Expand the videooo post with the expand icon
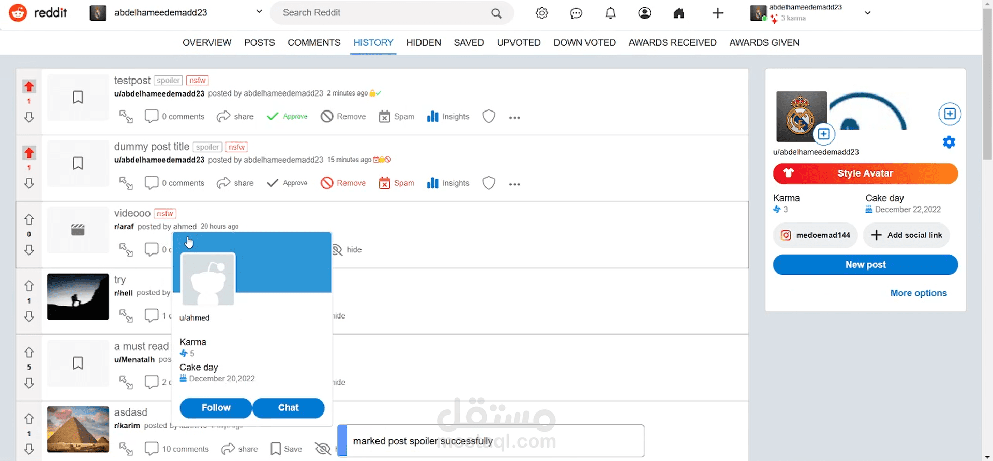The width and height of the screenshot is (993, 461). point(126,250)
